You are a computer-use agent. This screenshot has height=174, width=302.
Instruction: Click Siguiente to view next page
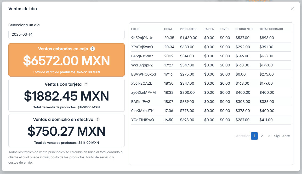tap(282, 136)
